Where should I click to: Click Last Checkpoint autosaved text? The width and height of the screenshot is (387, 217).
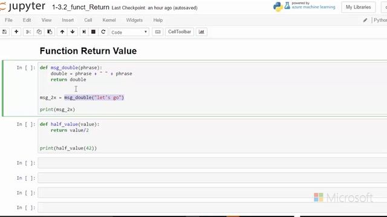[155, 8]
